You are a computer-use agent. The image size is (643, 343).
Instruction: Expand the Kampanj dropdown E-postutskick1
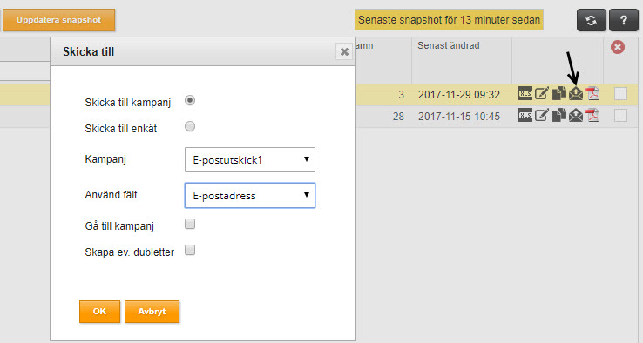[x=250, y=160]
